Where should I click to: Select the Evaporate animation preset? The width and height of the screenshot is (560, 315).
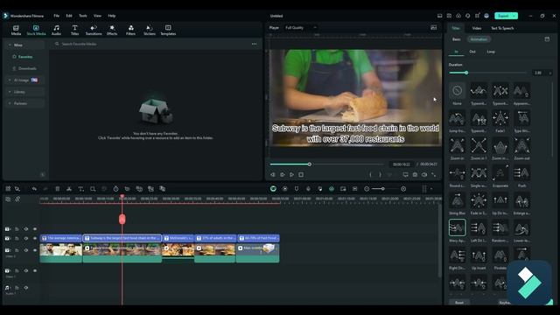click(x=500, y=176)
